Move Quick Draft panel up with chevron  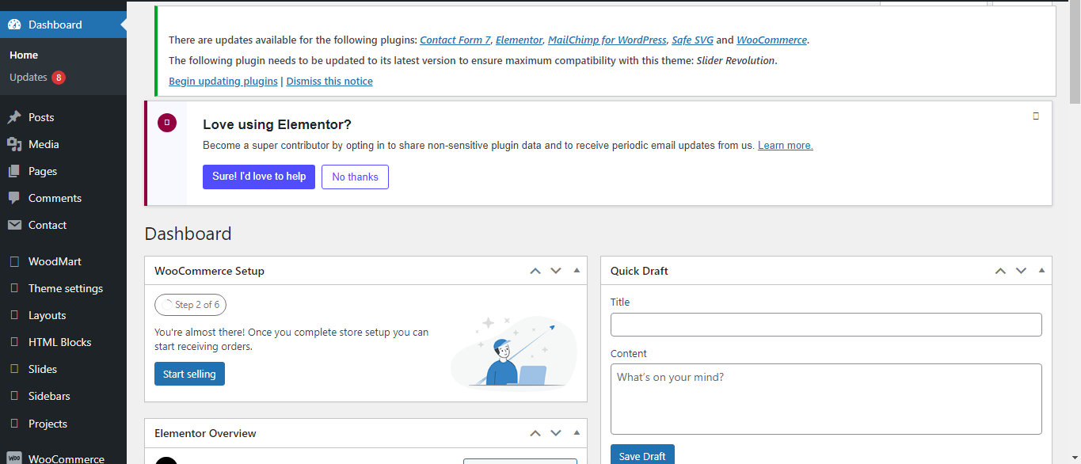point(1000,271)
